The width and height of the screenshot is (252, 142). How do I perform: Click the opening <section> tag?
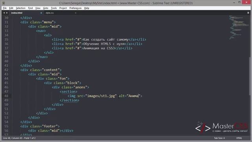69,92
